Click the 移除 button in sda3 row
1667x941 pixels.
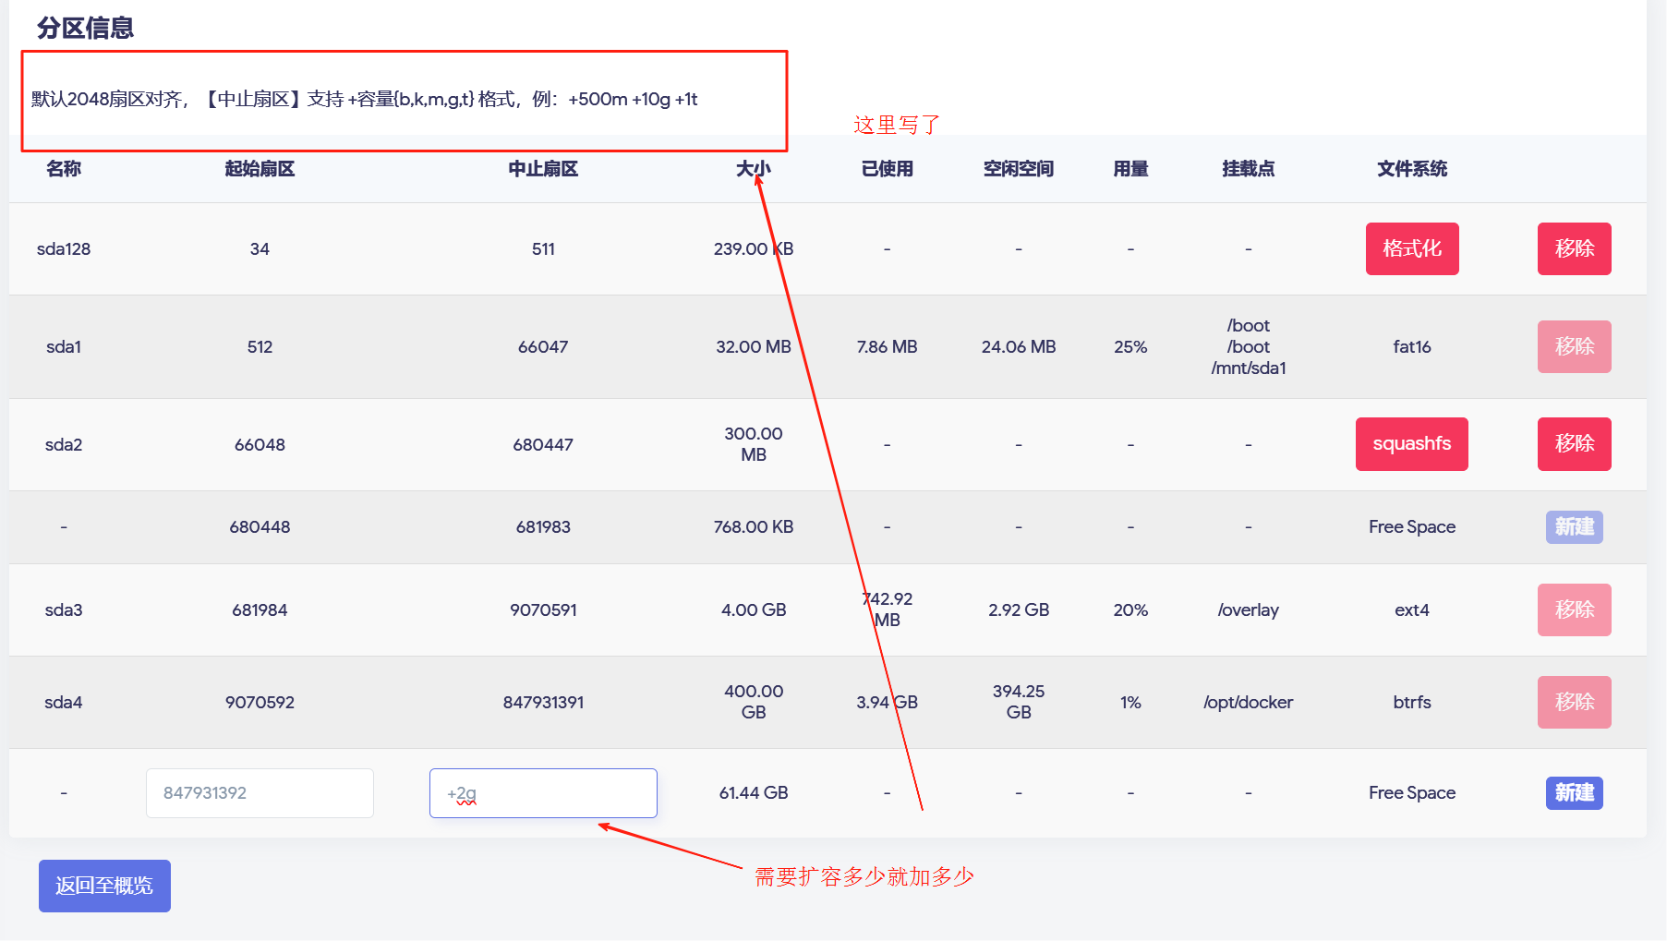1574,609
